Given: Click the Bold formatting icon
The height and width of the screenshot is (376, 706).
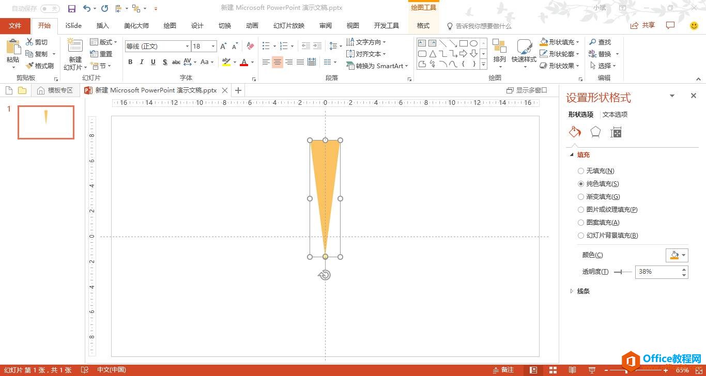Looking at the screenshot, I should pos(130,62).
